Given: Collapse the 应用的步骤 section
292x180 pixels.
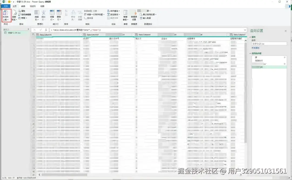Looking at the screenshot, I should [250, 53].
